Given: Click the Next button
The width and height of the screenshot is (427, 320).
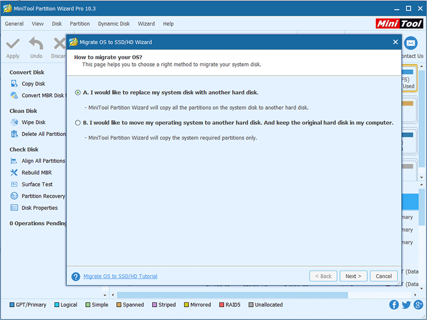Looking at the screenshot, I should [x=353, y=276].
